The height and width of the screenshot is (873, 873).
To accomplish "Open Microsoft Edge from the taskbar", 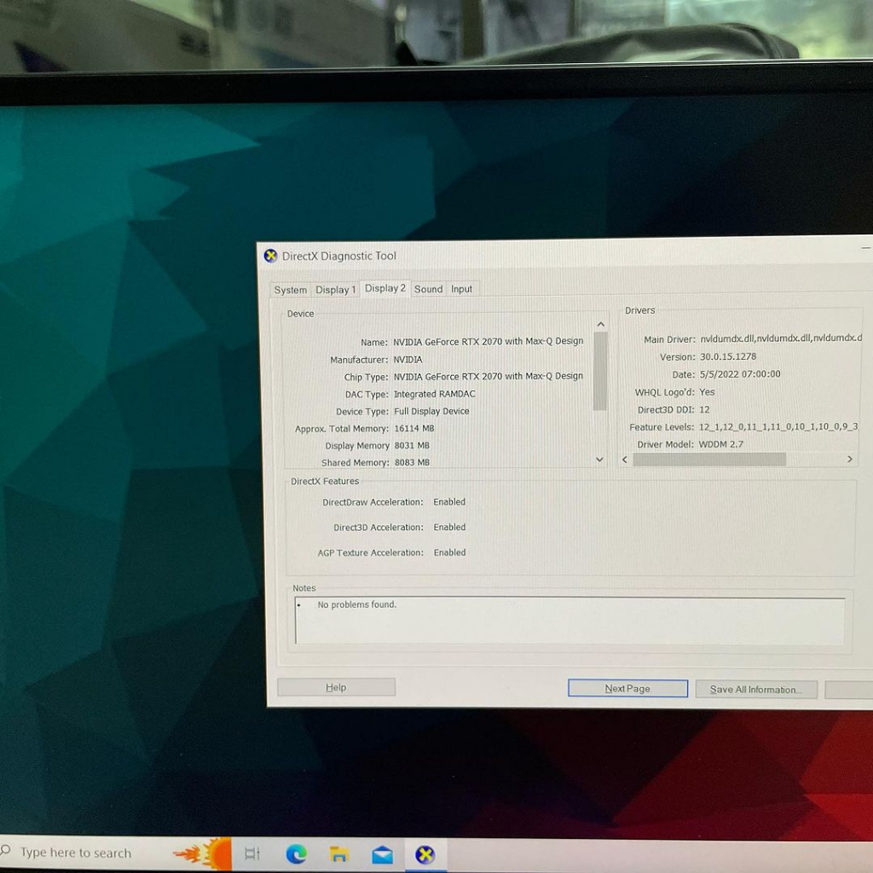I will coord(296,854).
